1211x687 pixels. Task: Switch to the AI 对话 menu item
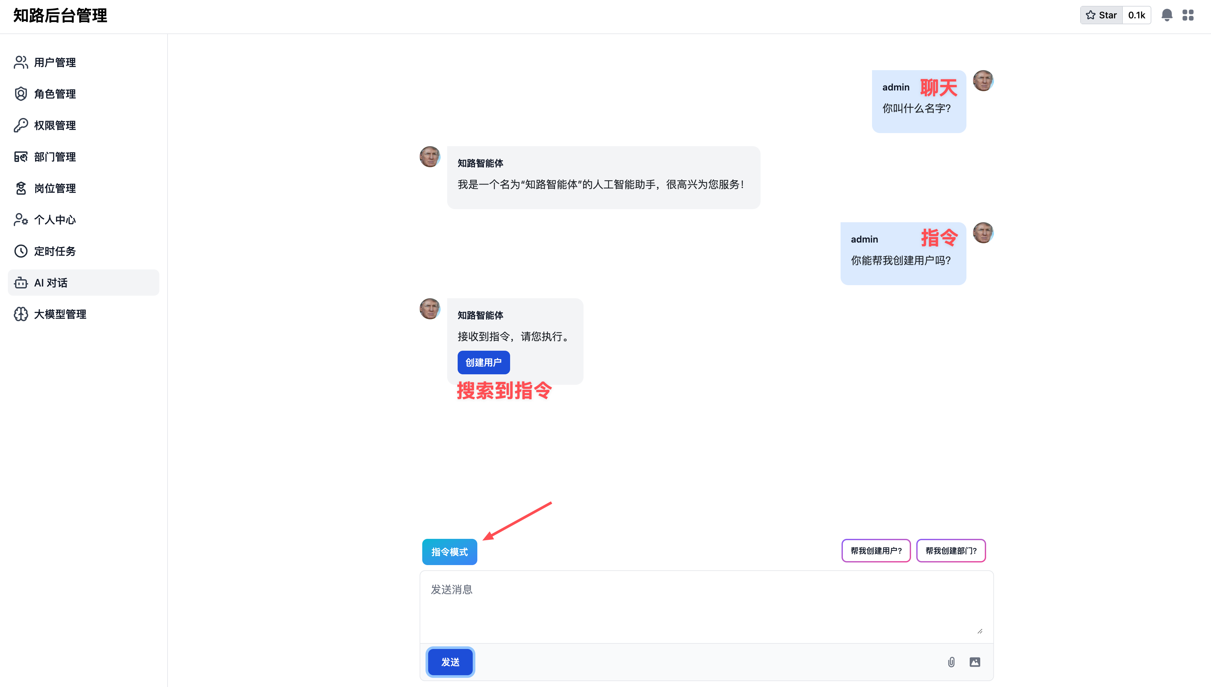coord(52,283)
